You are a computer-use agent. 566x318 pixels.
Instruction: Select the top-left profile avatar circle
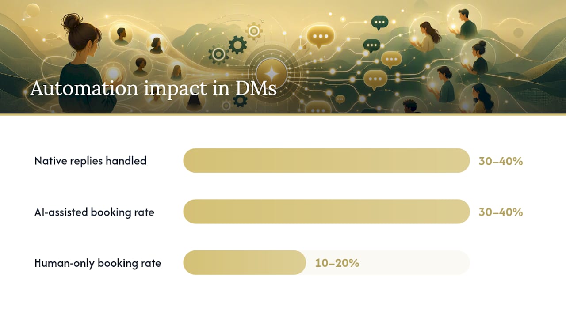[121, 35]
